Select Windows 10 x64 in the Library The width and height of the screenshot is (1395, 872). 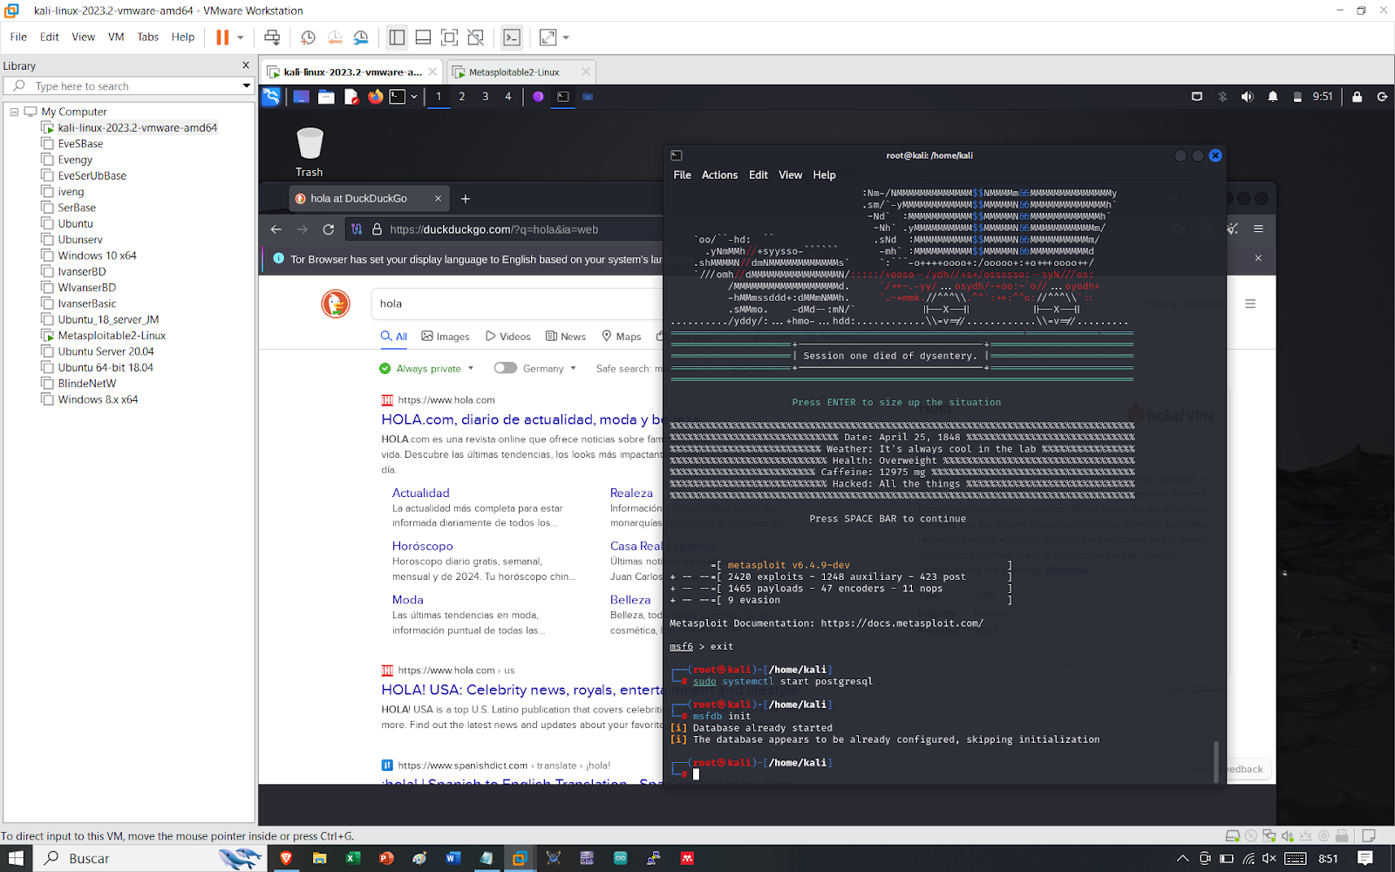click(97, 255)
